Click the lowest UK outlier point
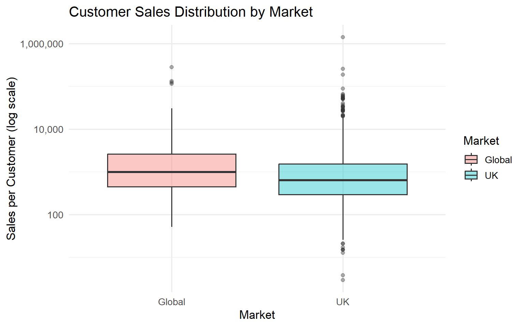The image size is (524, 327). tap(343, 280)
